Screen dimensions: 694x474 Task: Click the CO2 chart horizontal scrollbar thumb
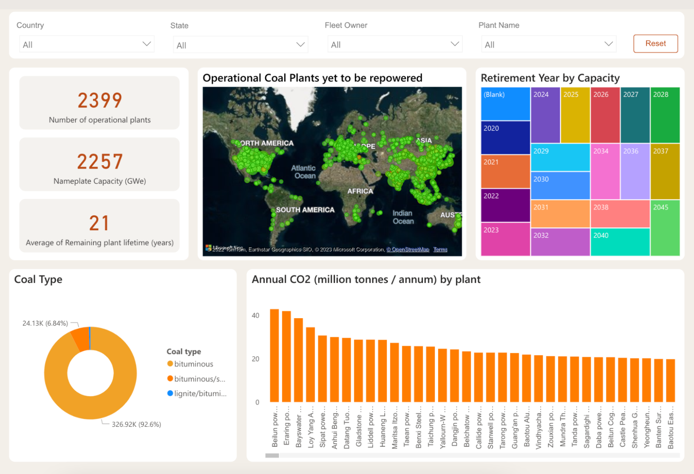272,455
